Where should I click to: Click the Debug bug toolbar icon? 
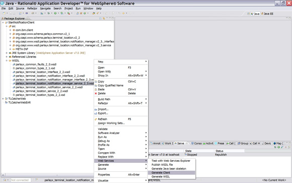point(49,13)
